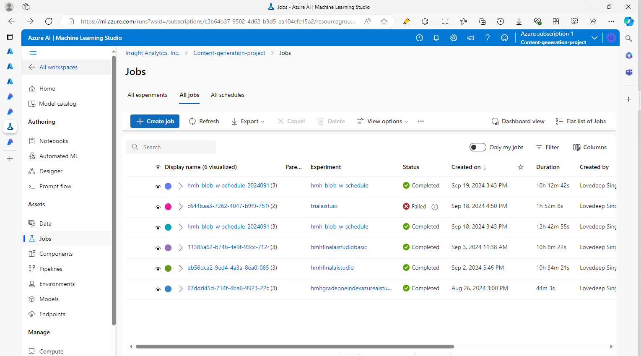Sort by Created on column header
Screen dimensions: 641x356
pos(469,167)
